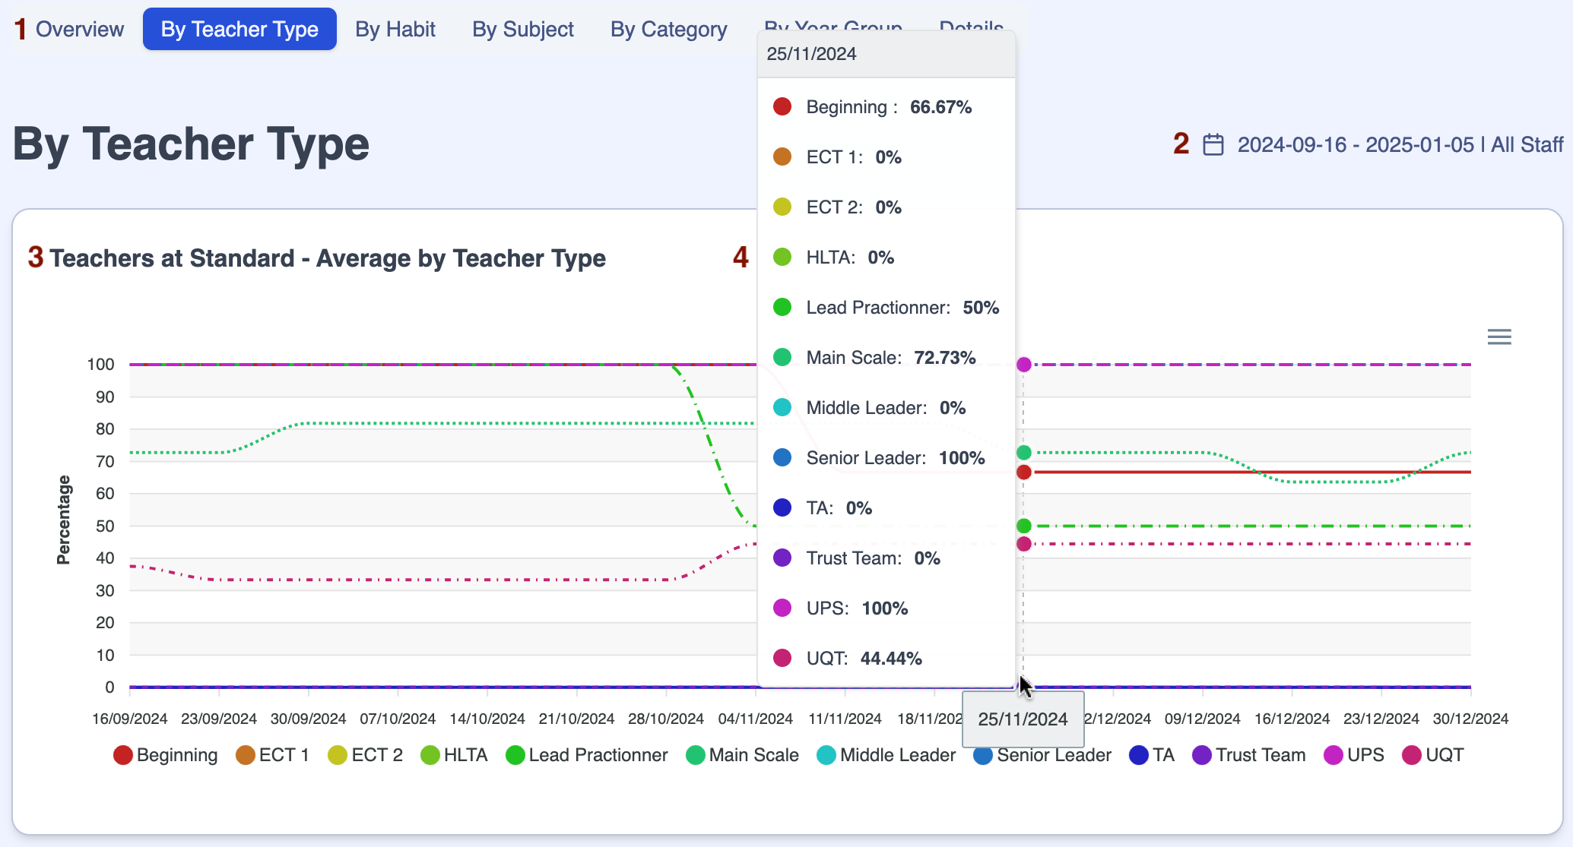The image size is (1573, 847).
Task: Toggle the Main Scale legend item
Action: click(x=743, y=755)
